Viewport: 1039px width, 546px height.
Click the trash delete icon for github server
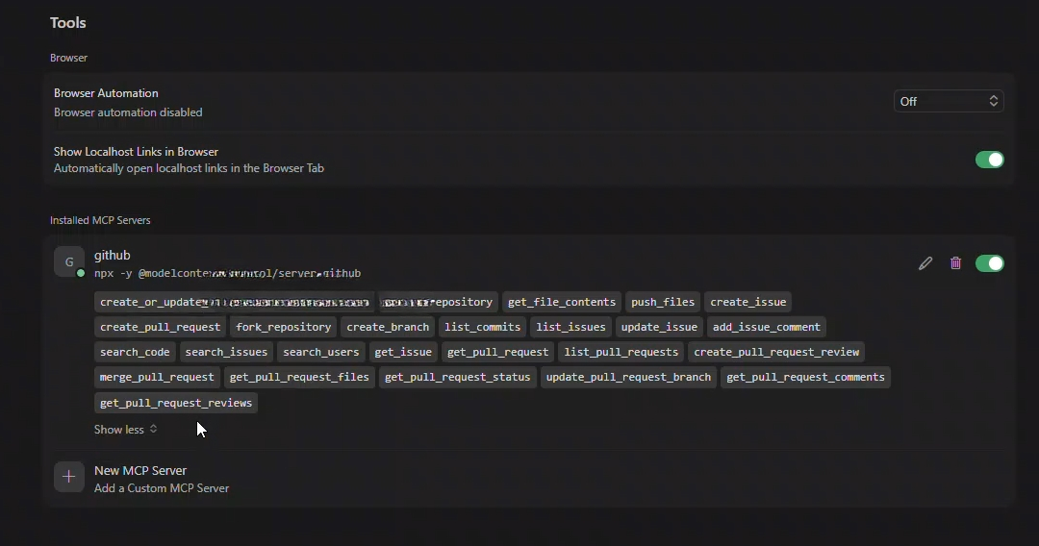click(x=955, y=263)
